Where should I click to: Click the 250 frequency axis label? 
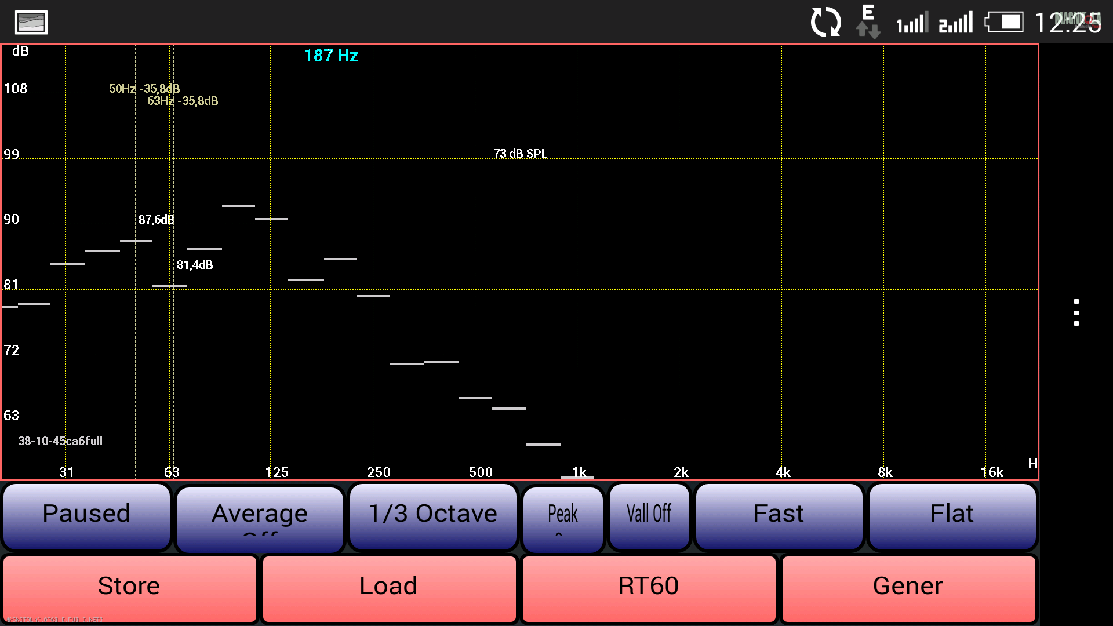coord(379,472)
